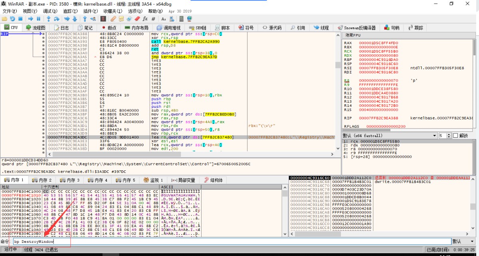This screenshot has width=479, height=256.
Task: Launch the calculator toolbar icon
Action: pos(181,19)
